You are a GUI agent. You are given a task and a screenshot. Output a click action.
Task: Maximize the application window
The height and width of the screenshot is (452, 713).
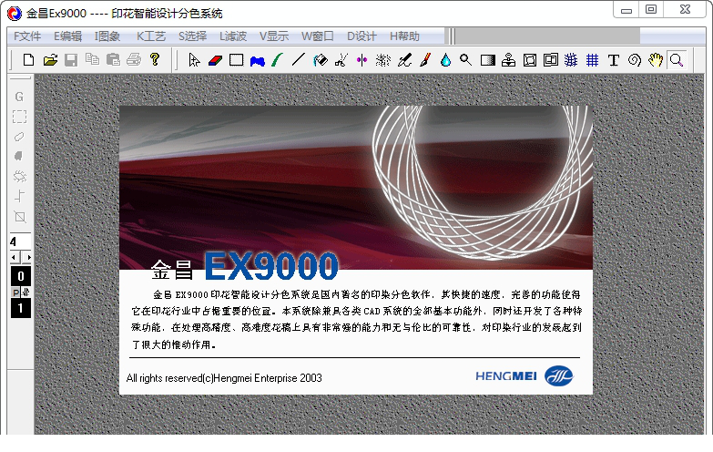[x=651, y=9]
